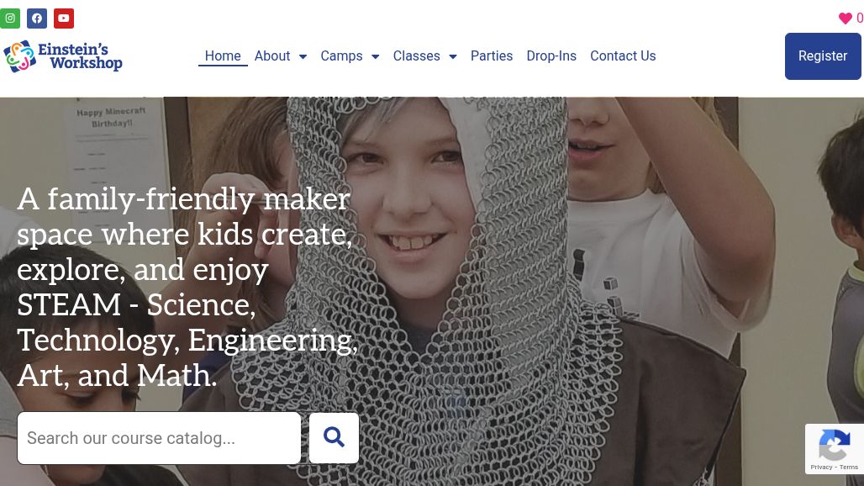
Task: Click the heart favorites icon
Action: point(845,18)
